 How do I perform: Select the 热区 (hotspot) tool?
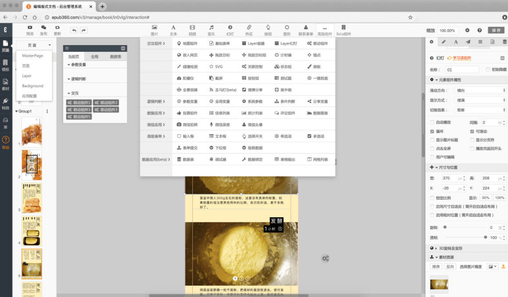pos(249,29)
